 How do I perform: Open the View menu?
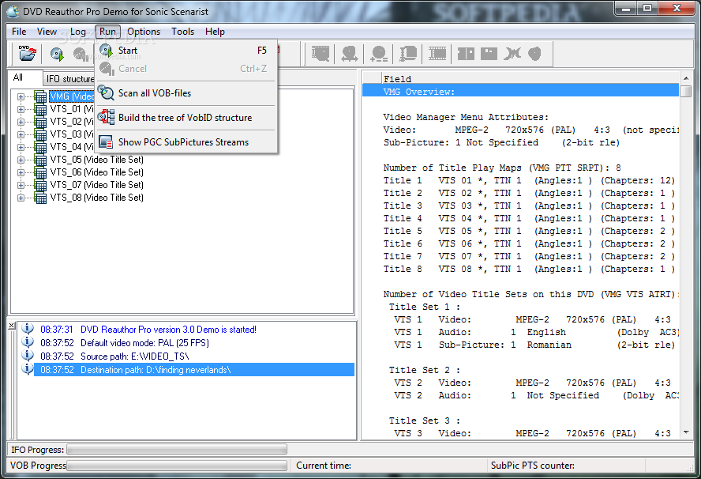47,32
